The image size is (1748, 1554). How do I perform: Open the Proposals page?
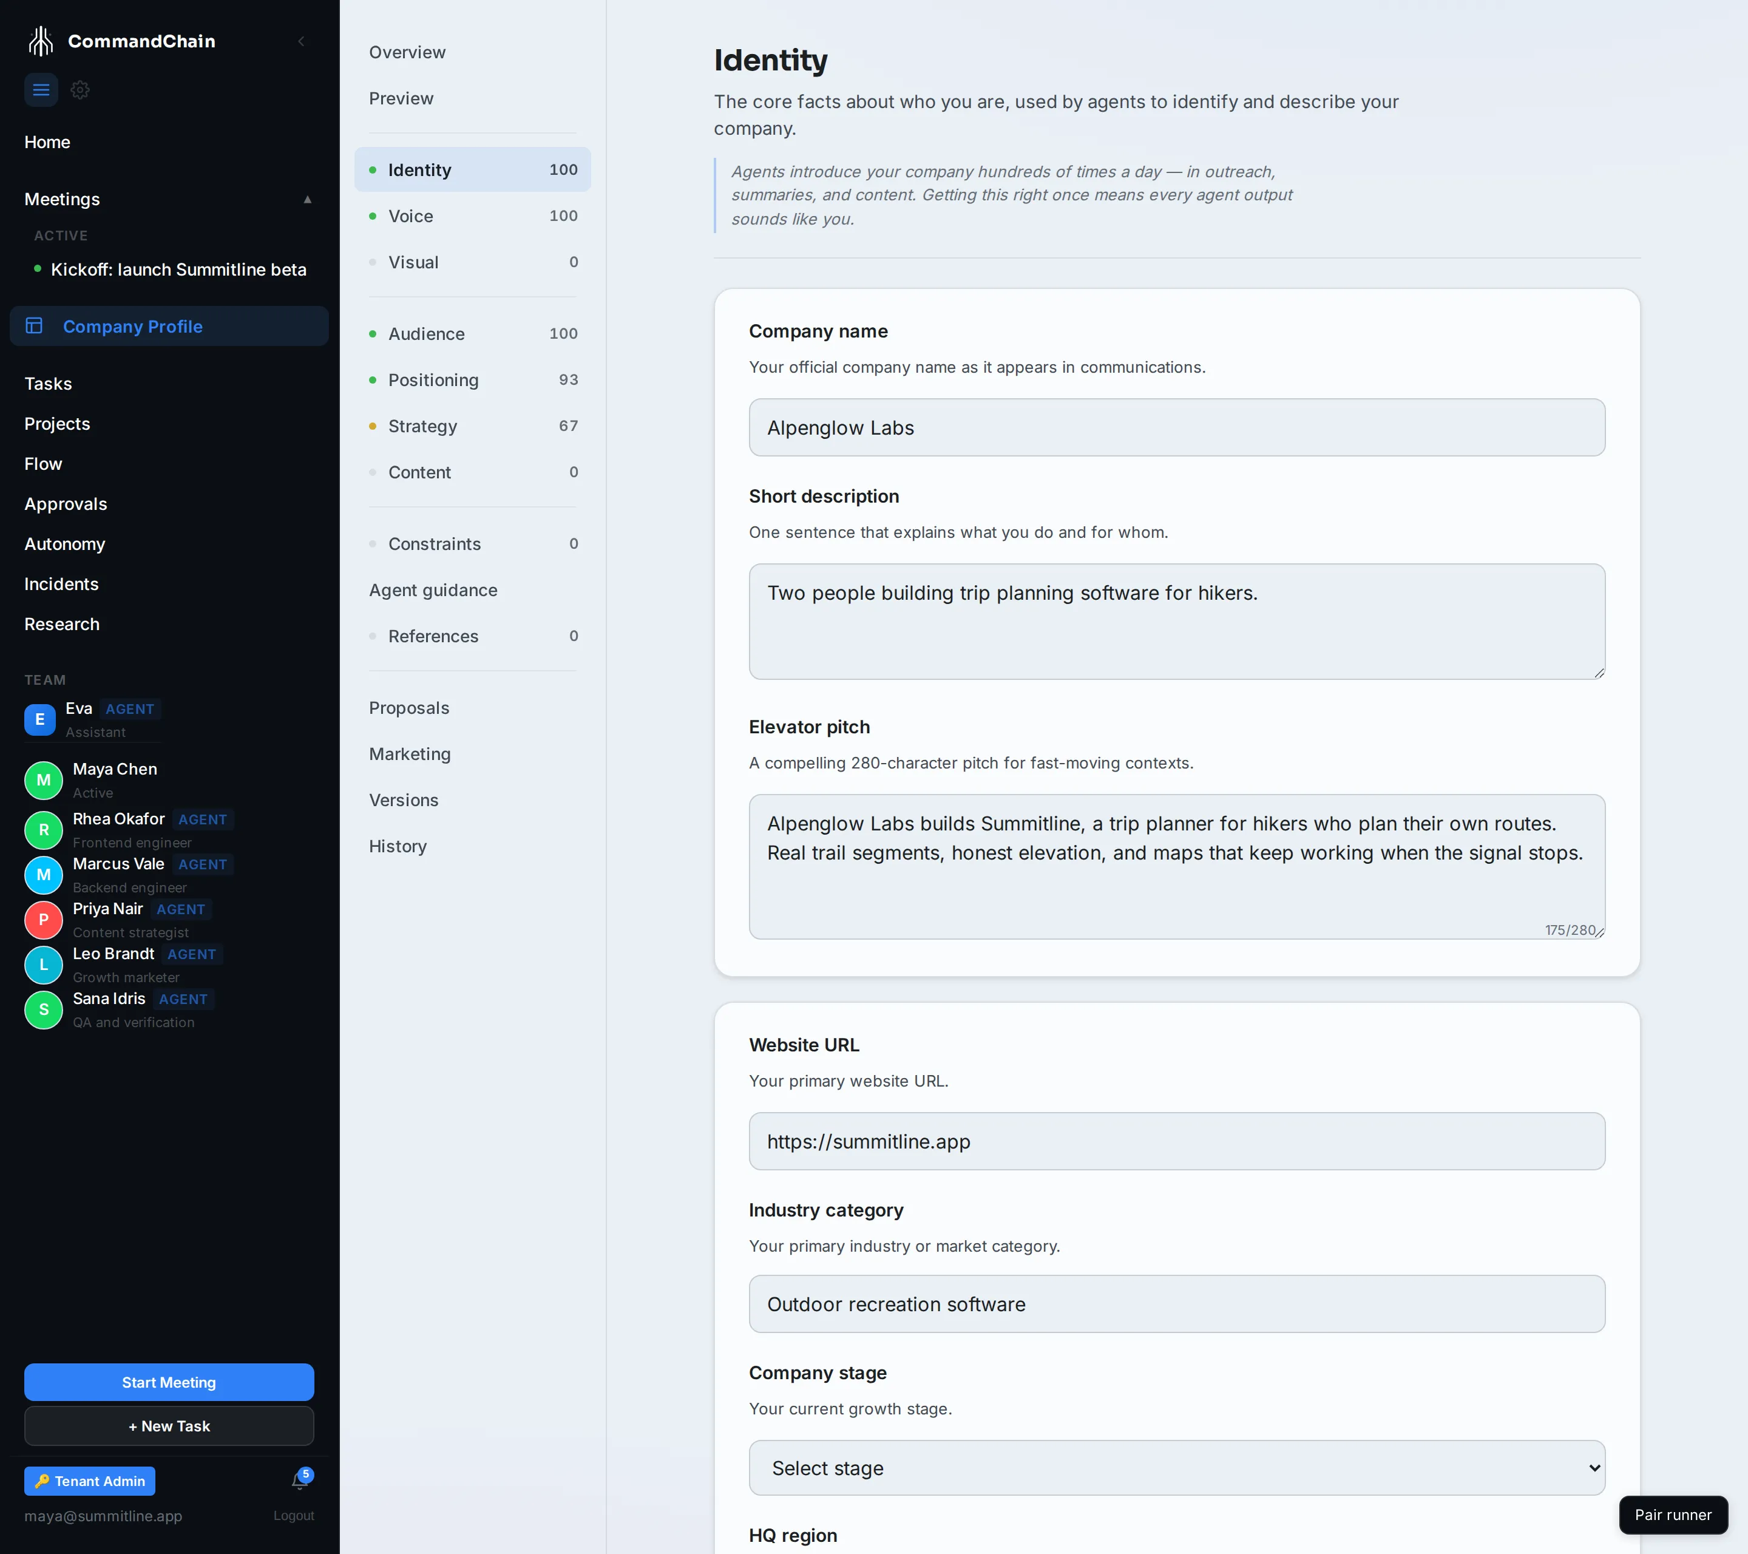472,708
